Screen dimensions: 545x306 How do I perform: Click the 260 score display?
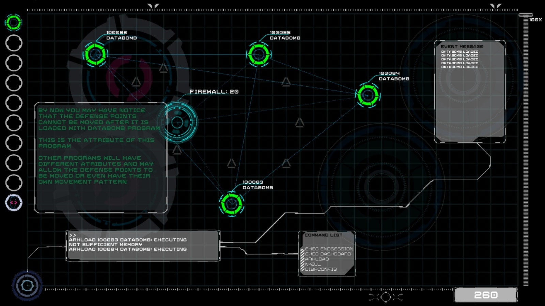(486, 295)
